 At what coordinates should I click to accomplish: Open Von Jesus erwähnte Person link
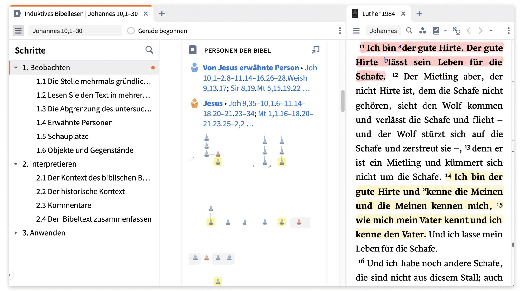coord(250,68)
